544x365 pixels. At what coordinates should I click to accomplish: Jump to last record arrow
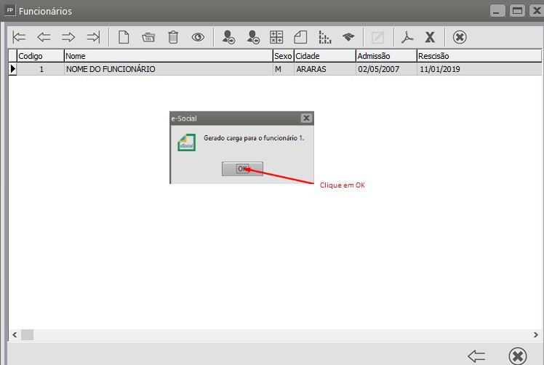pos(93,37)
